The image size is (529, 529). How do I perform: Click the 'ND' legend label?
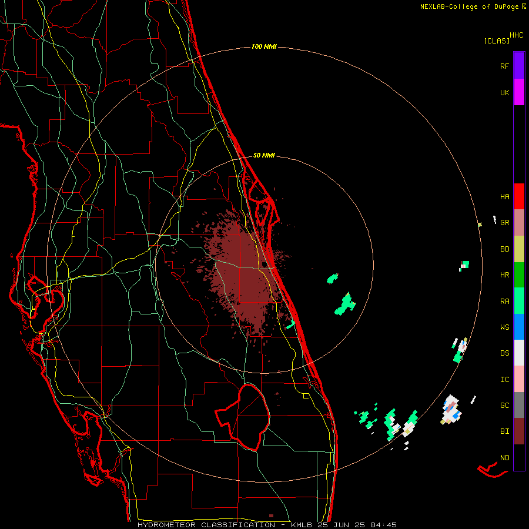click(504, 457)
